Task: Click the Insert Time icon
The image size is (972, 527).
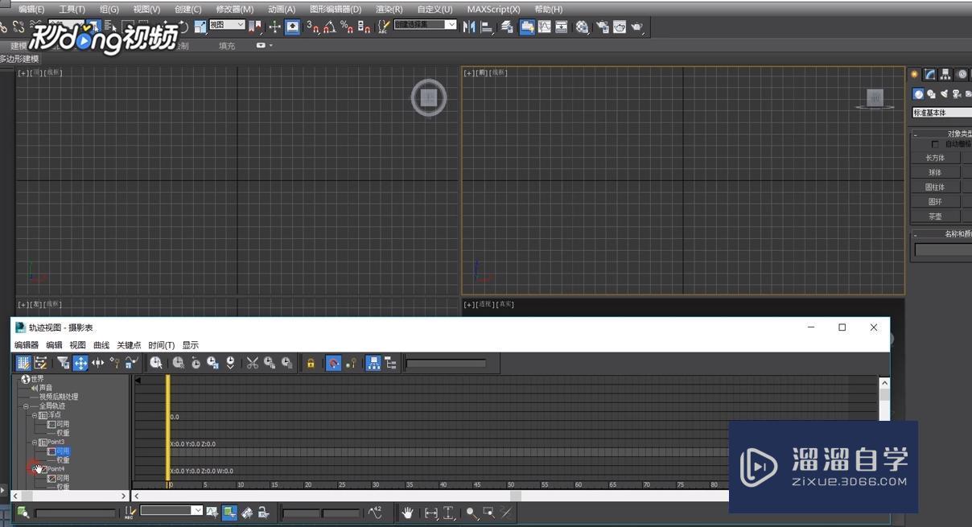Action: (x=230, y=364)
